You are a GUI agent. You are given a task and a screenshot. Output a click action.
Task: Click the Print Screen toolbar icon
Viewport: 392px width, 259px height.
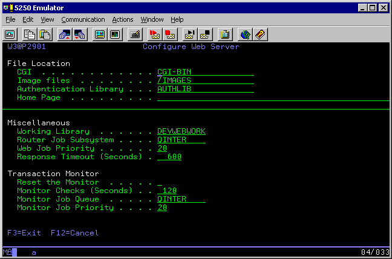[10, 34]
